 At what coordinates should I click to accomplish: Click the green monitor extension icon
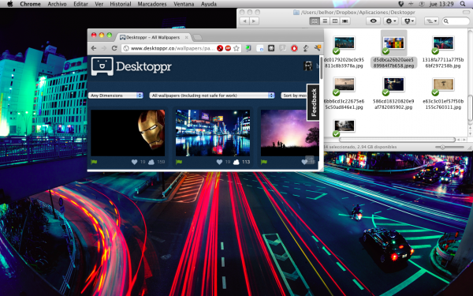248,48
